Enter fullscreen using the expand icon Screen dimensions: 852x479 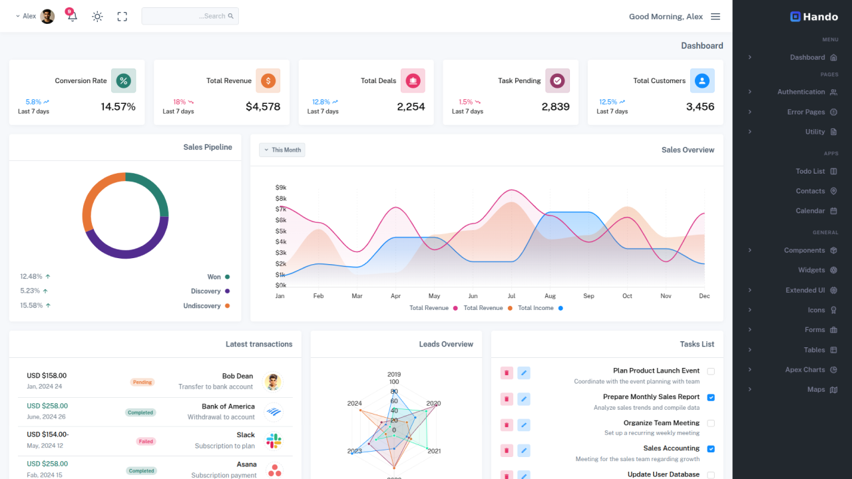tap(122, 16)
